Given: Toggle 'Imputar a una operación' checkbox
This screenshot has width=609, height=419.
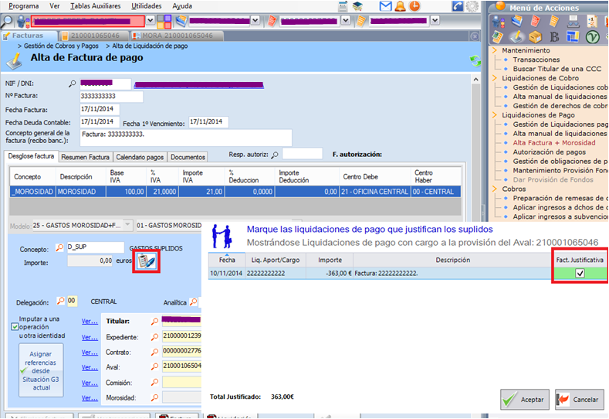Looking at the screenshot, I should [15, 326].
